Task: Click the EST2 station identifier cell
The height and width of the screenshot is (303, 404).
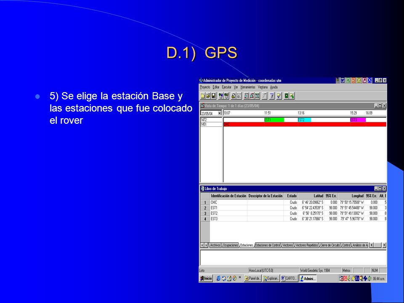Action: click(229, 213)
